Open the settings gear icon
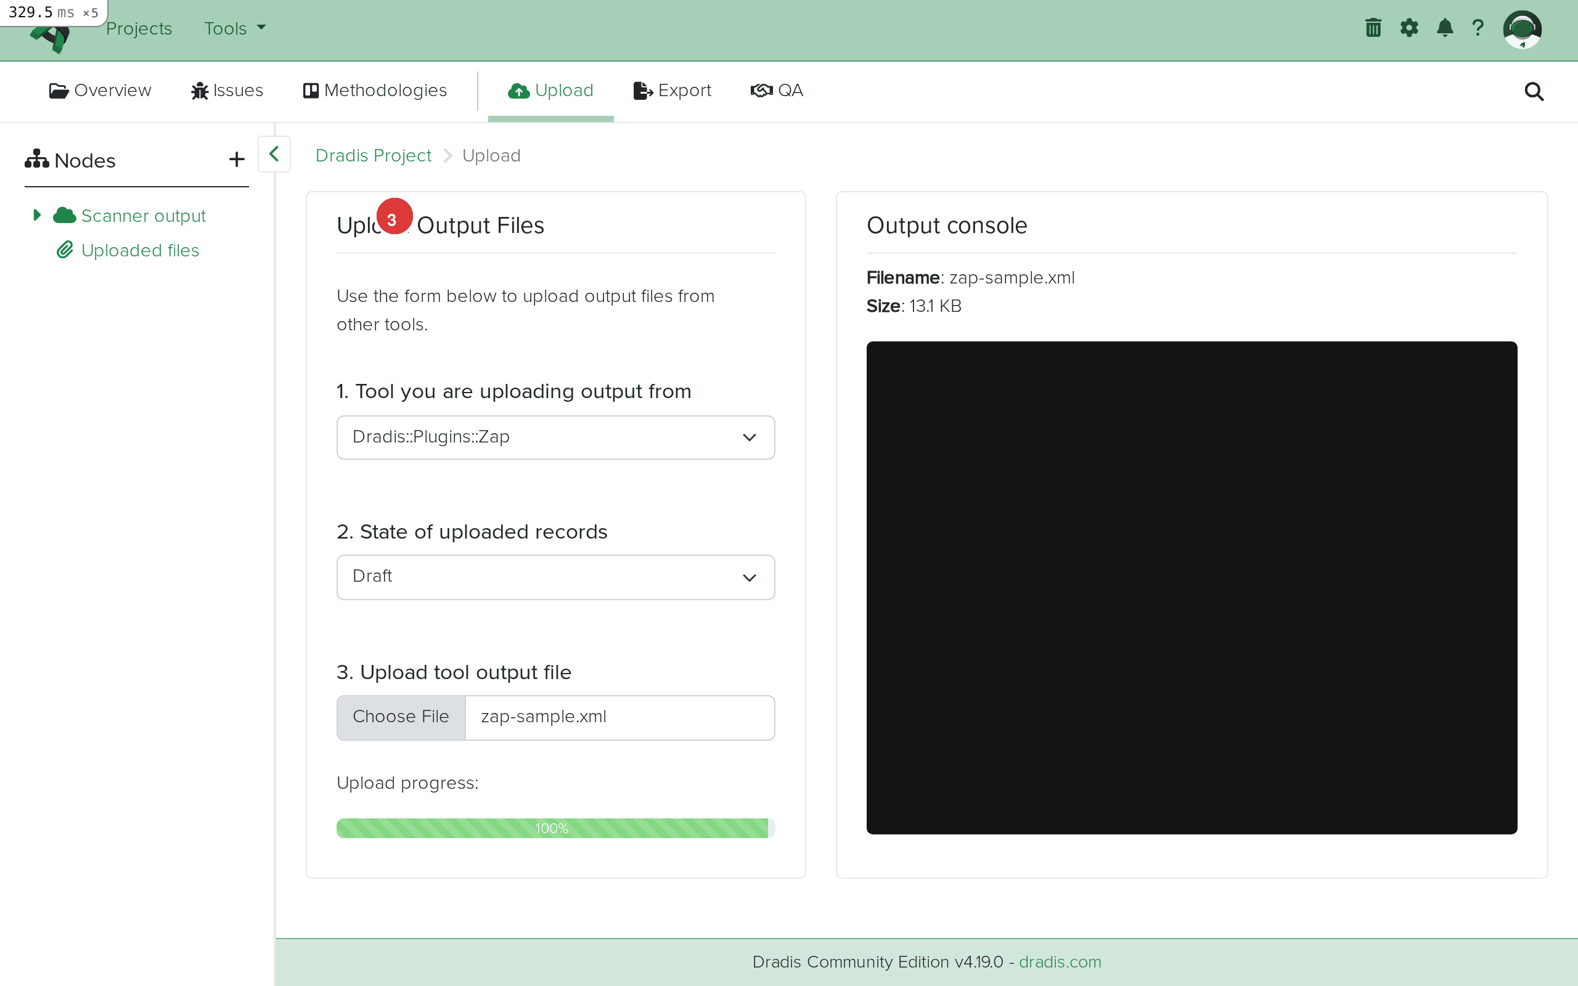This screenshot has width=1578, height=986. pos(1409,28)
